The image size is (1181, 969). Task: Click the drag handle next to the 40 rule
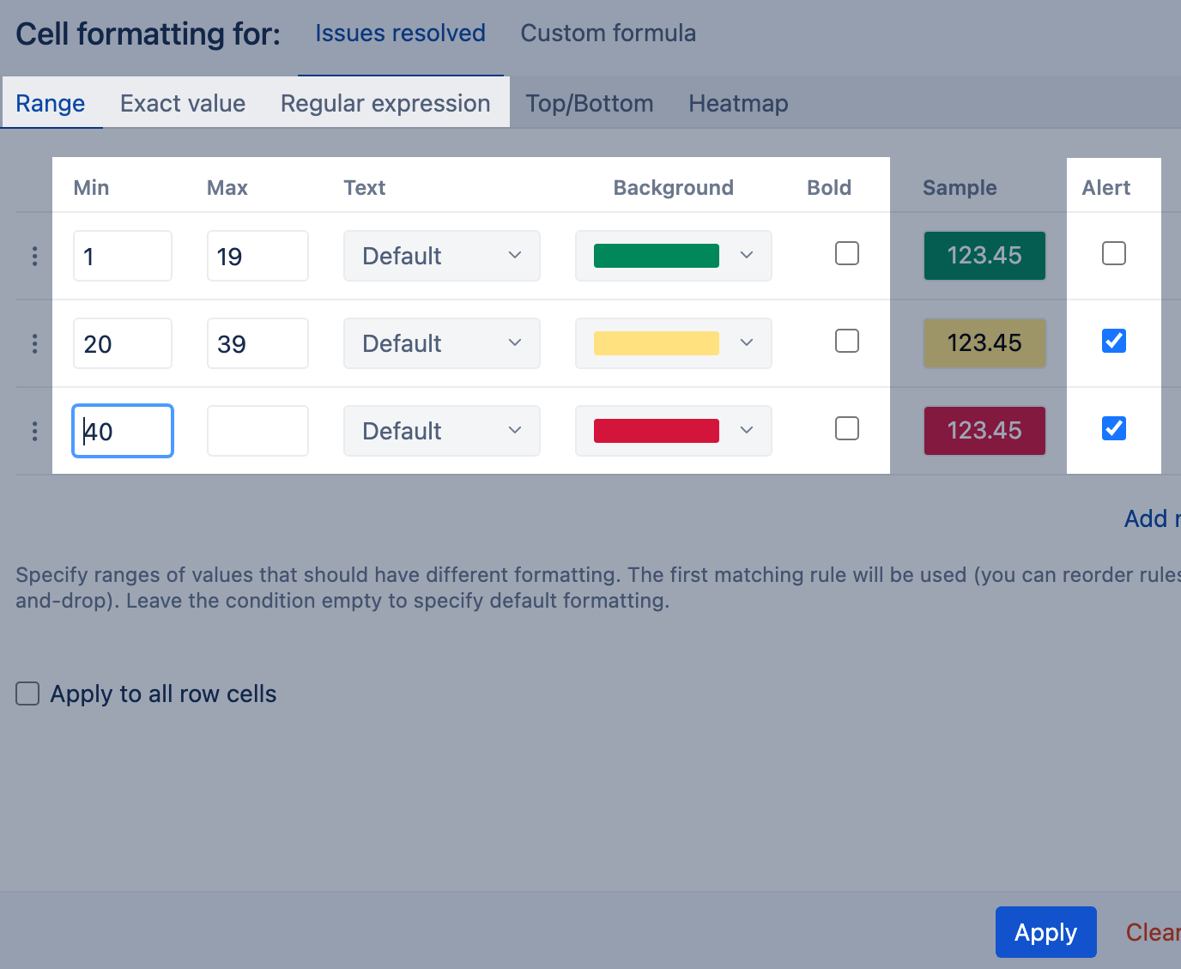(34, 431)
